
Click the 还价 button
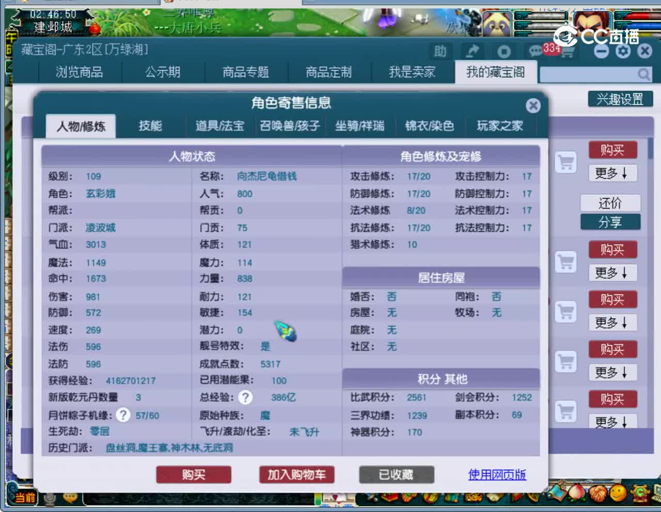pos(610,203)
